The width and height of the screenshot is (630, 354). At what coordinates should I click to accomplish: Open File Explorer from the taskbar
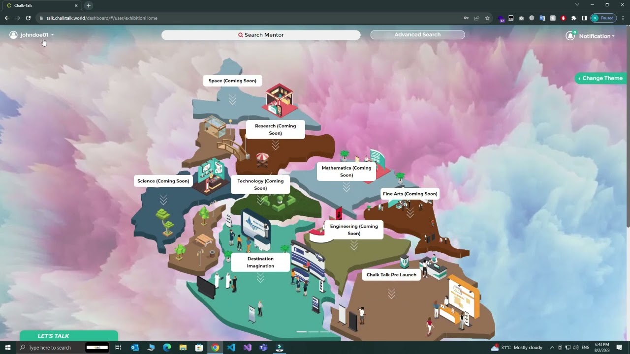tap(183, 348)
